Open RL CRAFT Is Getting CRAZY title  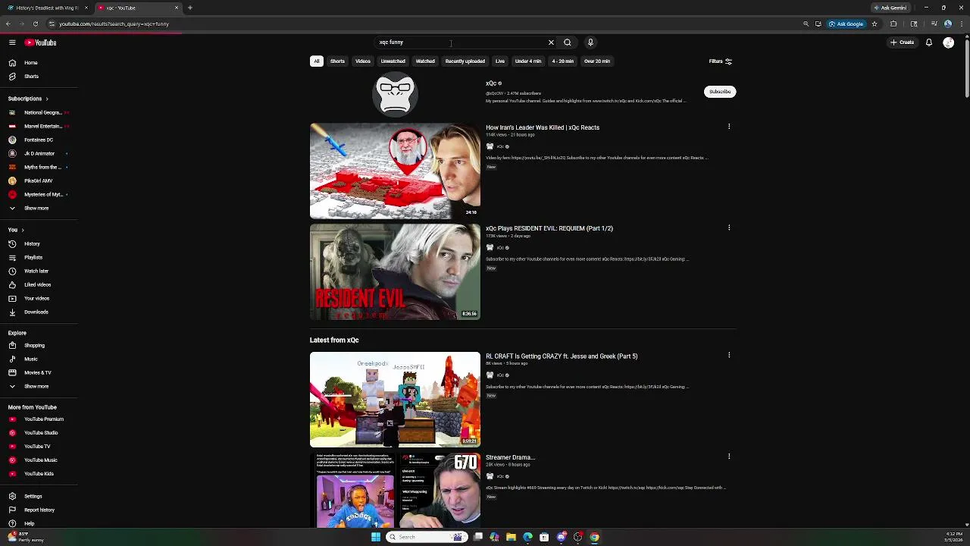coord(562,356)
